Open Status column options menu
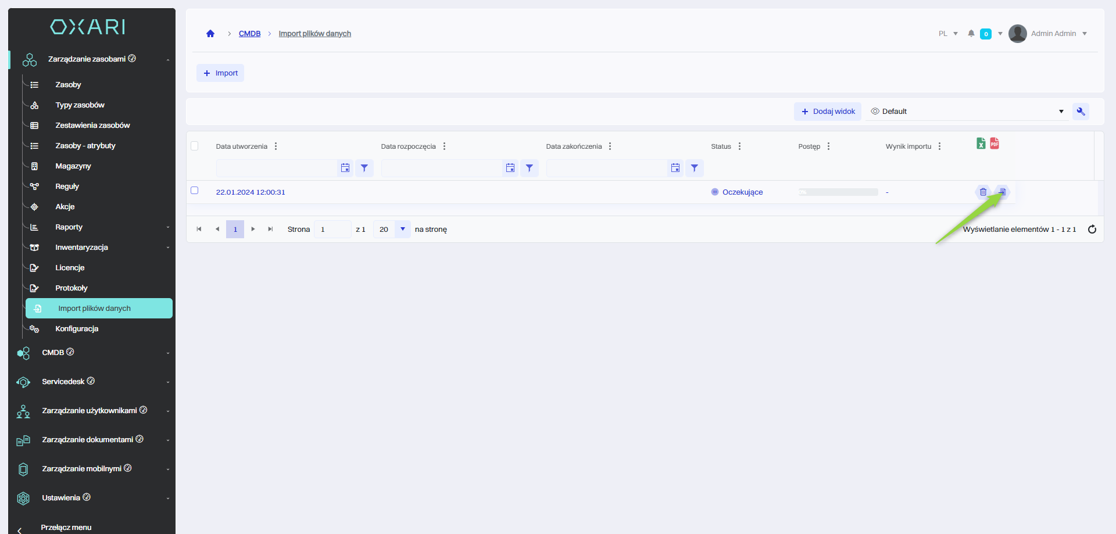The height and width of the screenshot is (534, 1116). pos(739,146)
